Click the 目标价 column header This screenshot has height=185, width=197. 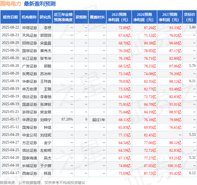[189, 17]
